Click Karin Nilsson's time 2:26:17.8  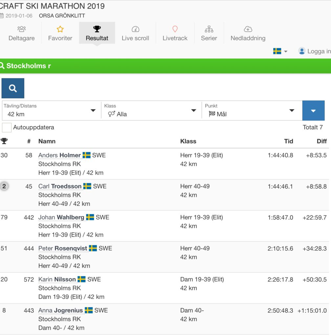(x=280, y=280)
